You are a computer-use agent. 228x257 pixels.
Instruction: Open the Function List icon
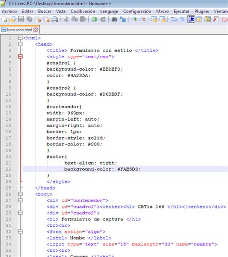pos(216,19)
